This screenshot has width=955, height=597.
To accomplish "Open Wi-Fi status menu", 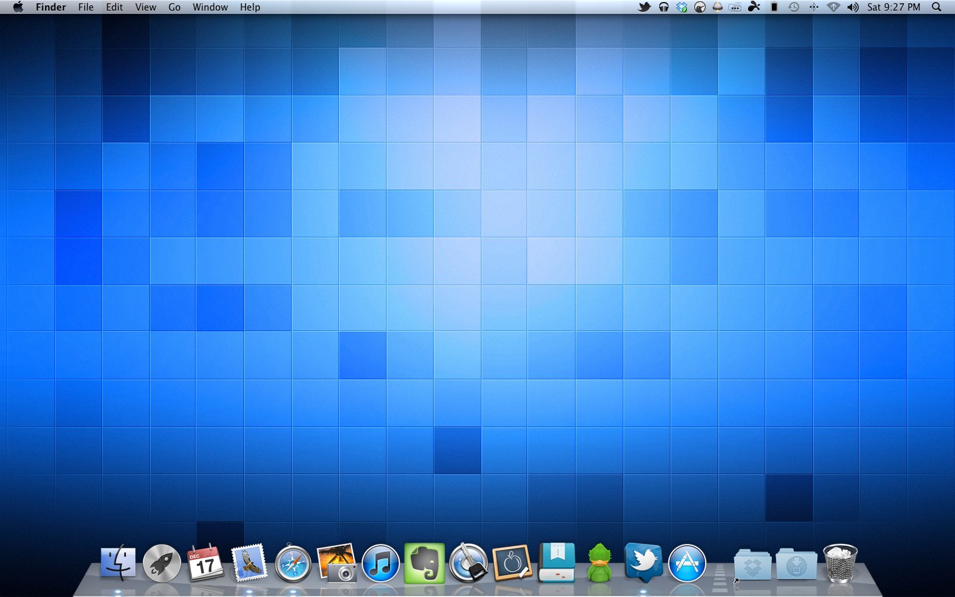I will pyautogui.click(x=834, y=7).
